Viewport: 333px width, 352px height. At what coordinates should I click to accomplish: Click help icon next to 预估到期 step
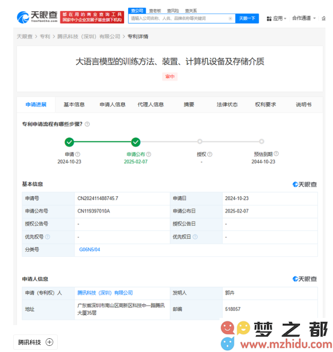(276, 154)
